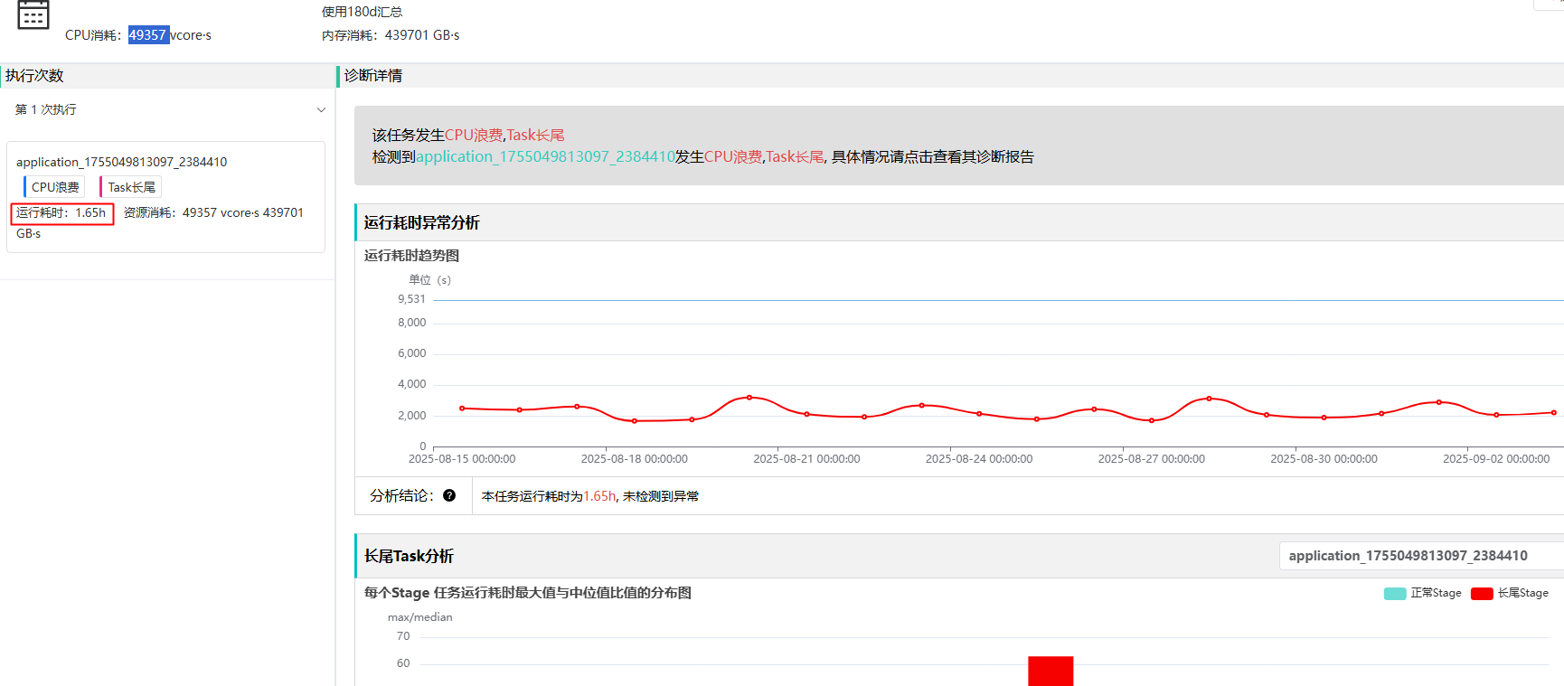This screenshot has width=1564, height=686.
Task: Click the 运行耗时异常分析 section header
Action: pos(421,223)
